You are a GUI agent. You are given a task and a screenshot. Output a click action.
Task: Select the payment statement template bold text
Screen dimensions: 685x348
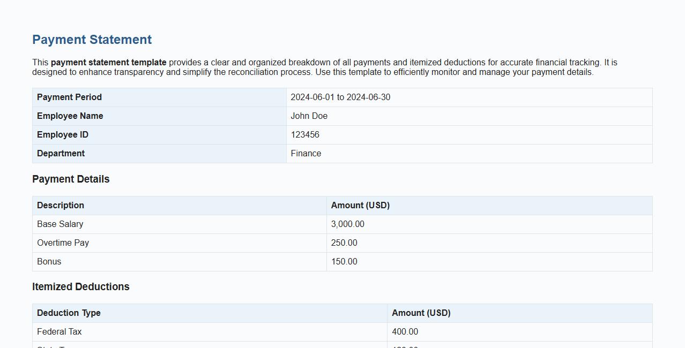(x=108, y=62)
